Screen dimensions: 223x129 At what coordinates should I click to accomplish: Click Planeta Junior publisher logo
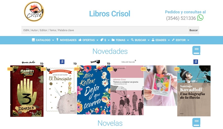[28, 62]
